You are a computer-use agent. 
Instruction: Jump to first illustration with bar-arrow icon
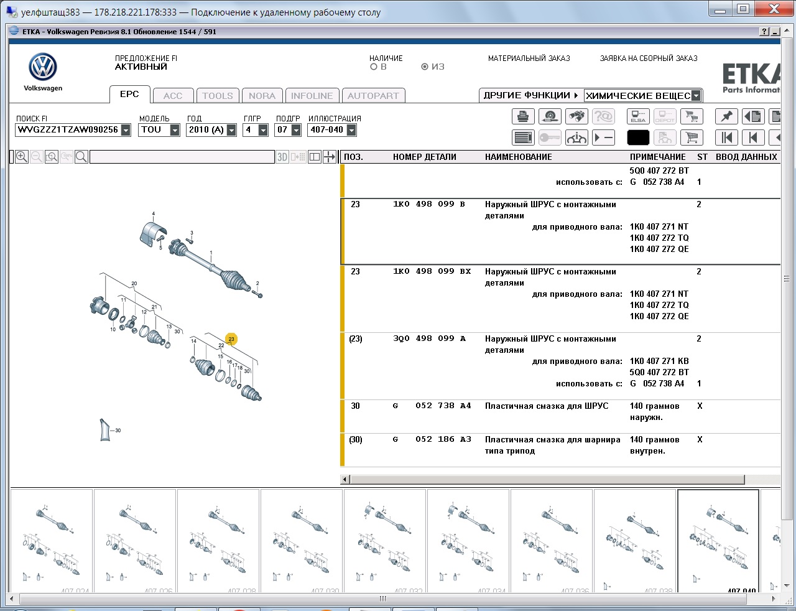tap(726, 138)
